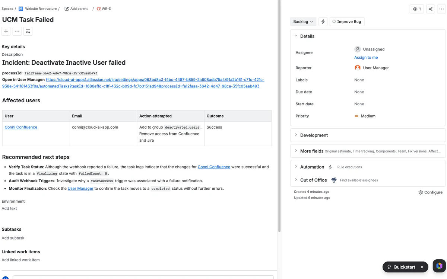Open the WR-3 issue key link
Screen dimensions: 447x279
107,9
